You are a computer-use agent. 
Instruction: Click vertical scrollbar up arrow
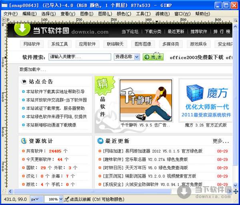coord(236,26)
